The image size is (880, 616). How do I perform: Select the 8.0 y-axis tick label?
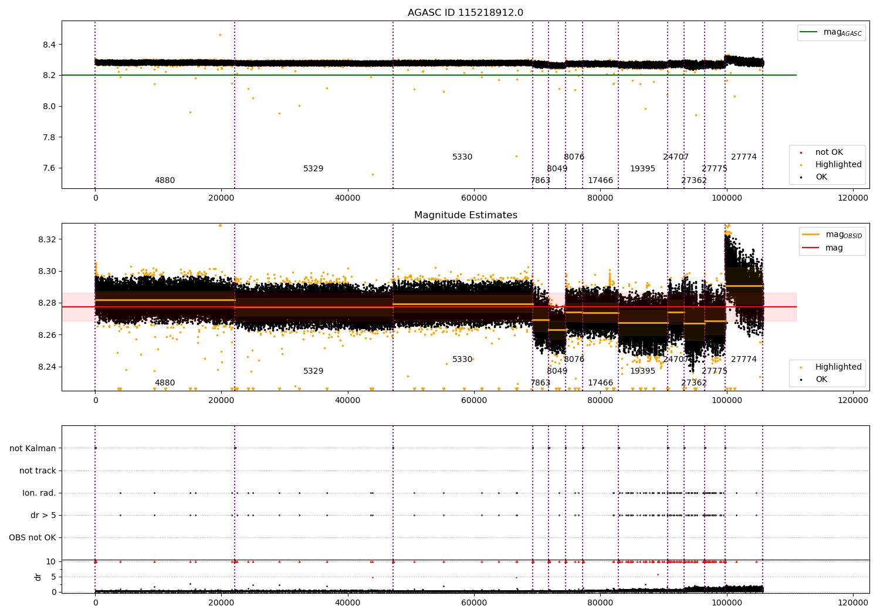pos(49,106)
